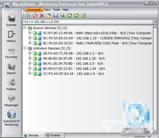Select device row 192.168.1.2

pyautogui.click(x=73, y=53)
